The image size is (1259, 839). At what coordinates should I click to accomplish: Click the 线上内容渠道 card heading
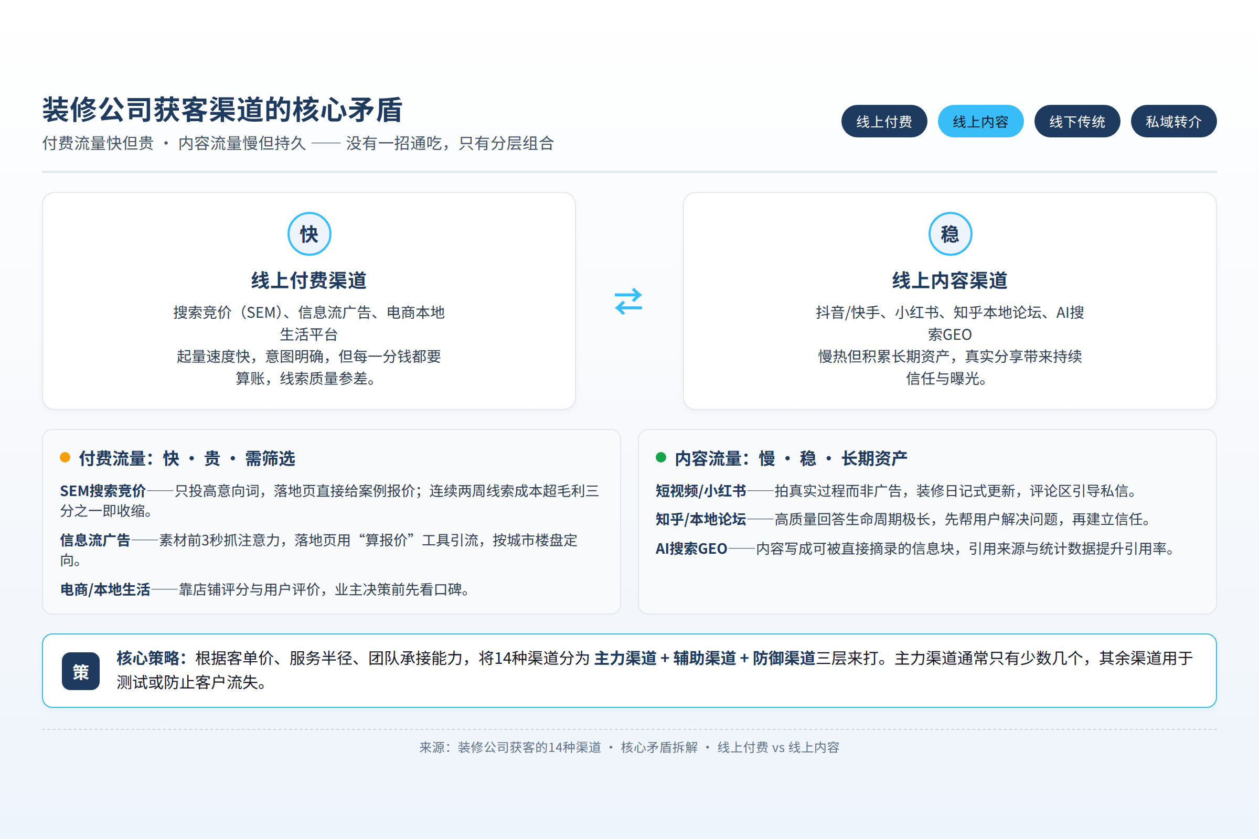click(949, 281)
